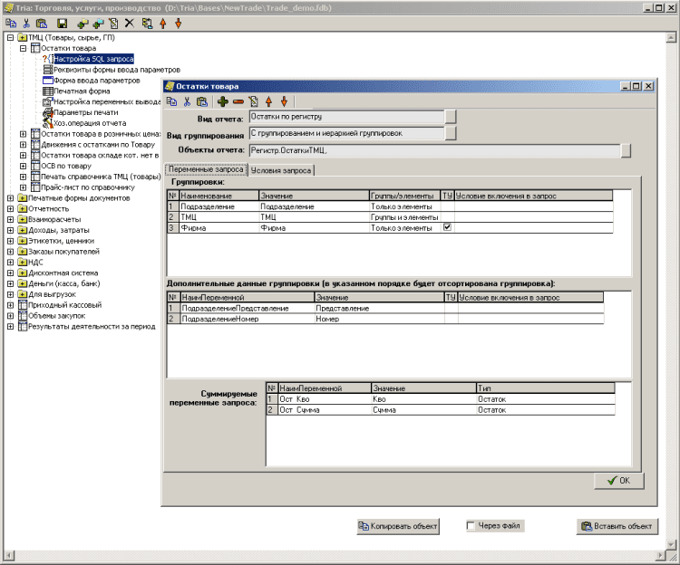680x565 pixels.
Task: Open the Вид отчета dropdown button
Action: (x=451, y=117)
